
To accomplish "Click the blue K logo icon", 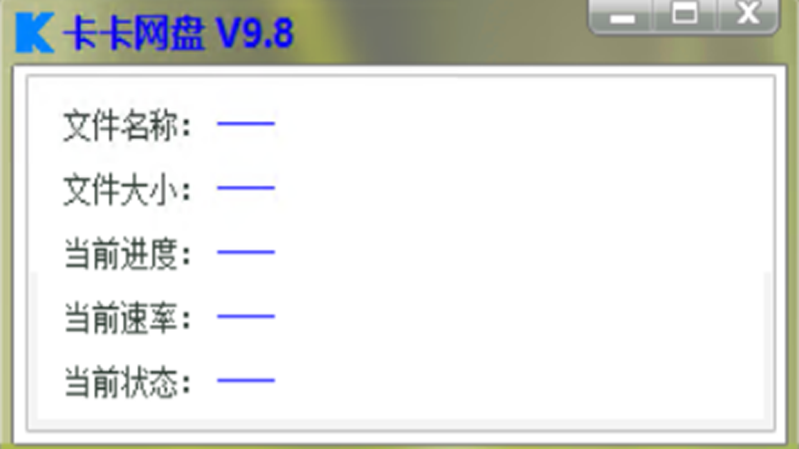I will [x=34, y=33].
